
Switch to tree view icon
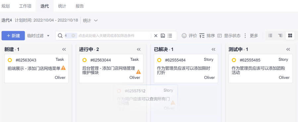[280, 35]
